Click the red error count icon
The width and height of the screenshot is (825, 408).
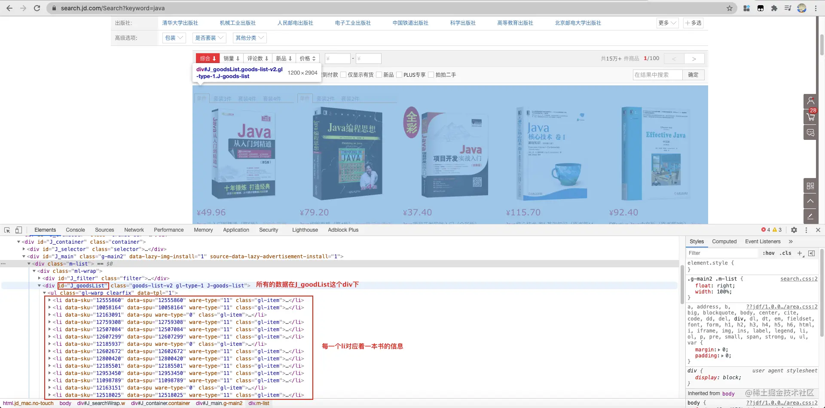pos(764,230)
